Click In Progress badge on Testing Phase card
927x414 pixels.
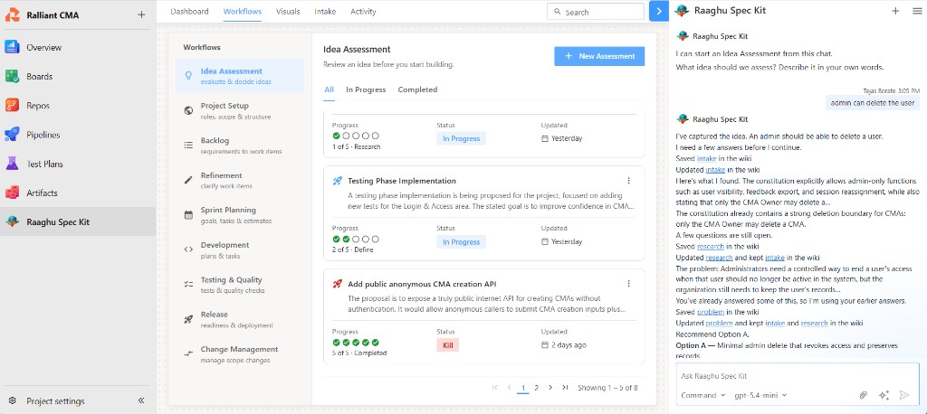tap(461, 242)
